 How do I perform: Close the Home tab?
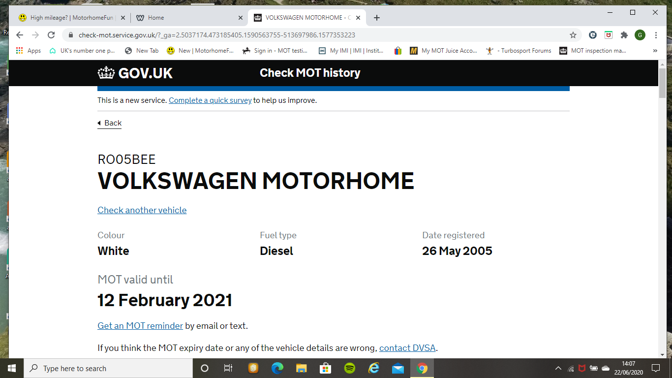pos(240,18)
